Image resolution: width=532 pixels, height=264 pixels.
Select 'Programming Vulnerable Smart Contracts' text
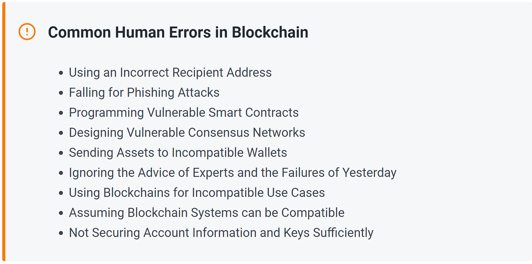coord(184,112)
